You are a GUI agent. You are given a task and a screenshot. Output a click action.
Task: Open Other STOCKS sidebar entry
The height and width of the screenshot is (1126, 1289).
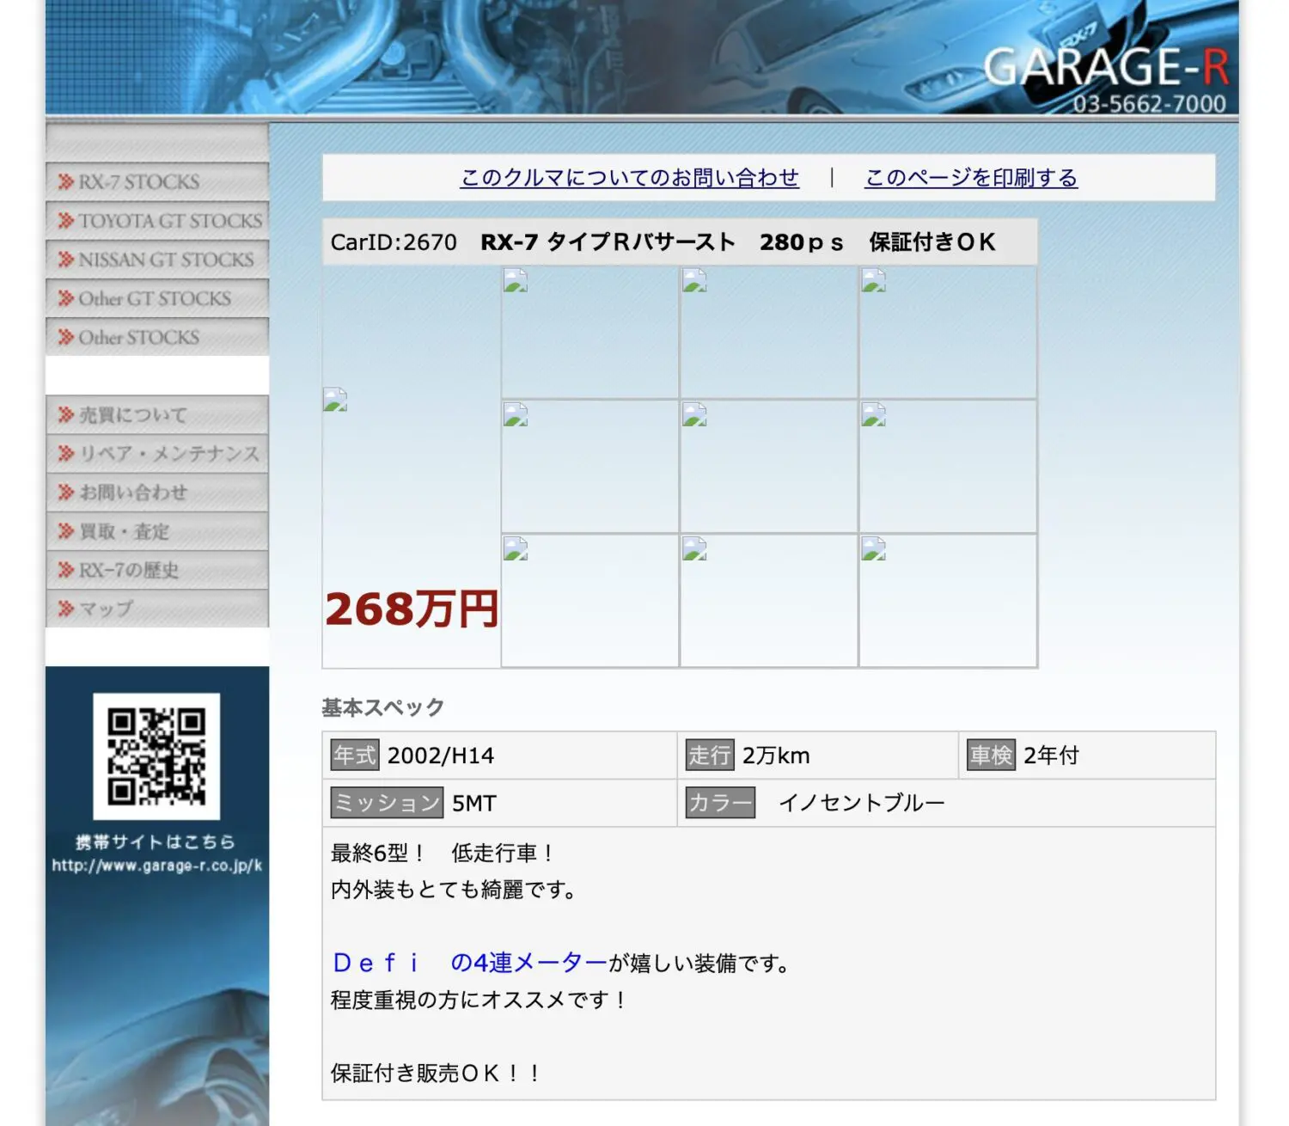[x=156, y=337]
